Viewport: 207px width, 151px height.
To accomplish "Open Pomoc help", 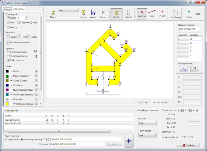I will pos(189,13).
